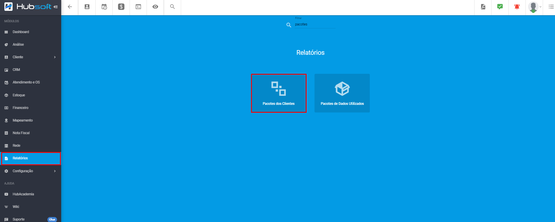Open the red alarm notifications bell
Image resolution: width=555 pixels, height=222 pixels.
point(517,6)
